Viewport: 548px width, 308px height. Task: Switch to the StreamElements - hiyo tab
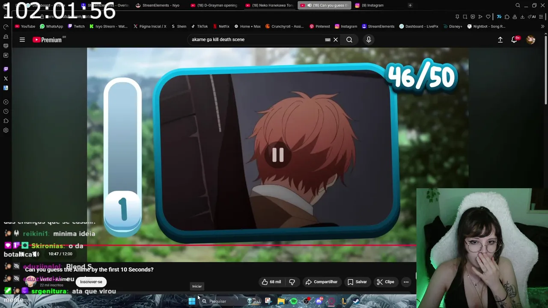(x=158, y=5)
